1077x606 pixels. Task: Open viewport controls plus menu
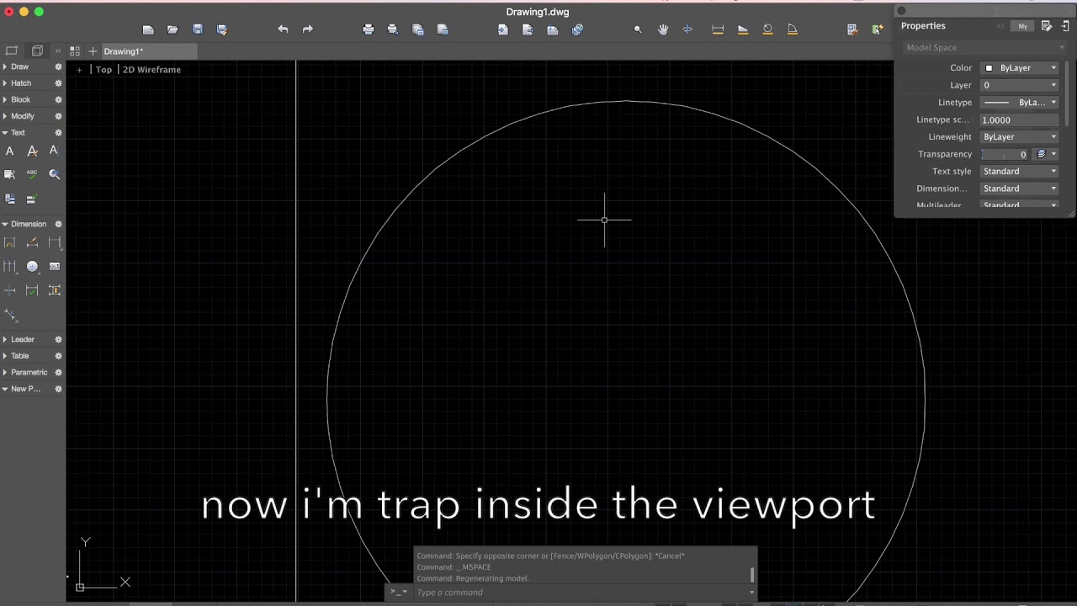point(79,70)
